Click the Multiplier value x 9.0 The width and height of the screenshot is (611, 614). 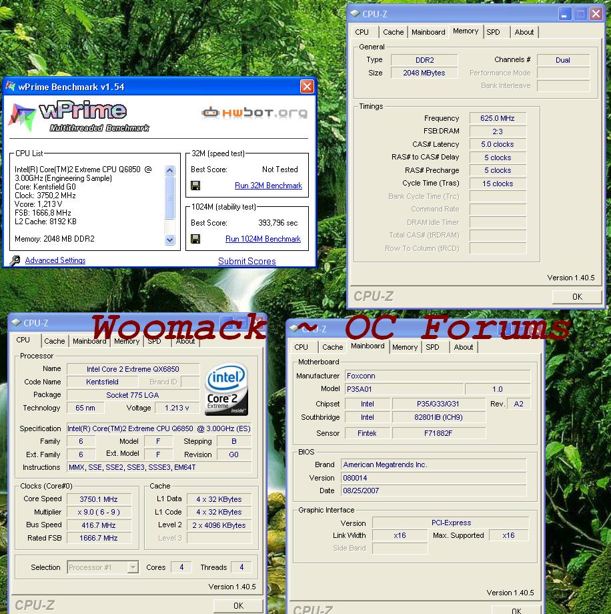click(99, 512)
